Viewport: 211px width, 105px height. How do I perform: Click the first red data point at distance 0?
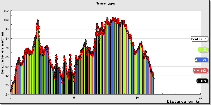pos(11,90)
